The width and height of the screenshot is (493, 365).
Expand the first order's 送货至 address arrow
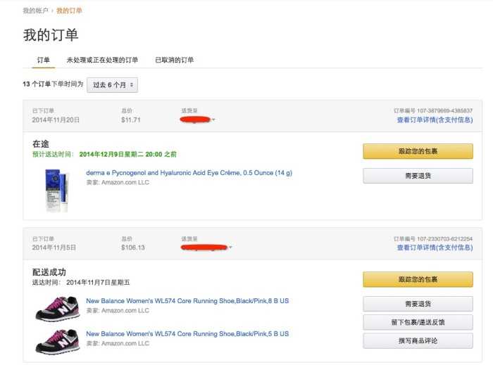pyautogui.click(x=213, y=120)
